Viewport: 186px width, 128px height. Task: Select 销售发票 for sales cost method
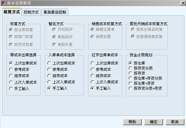101,37
